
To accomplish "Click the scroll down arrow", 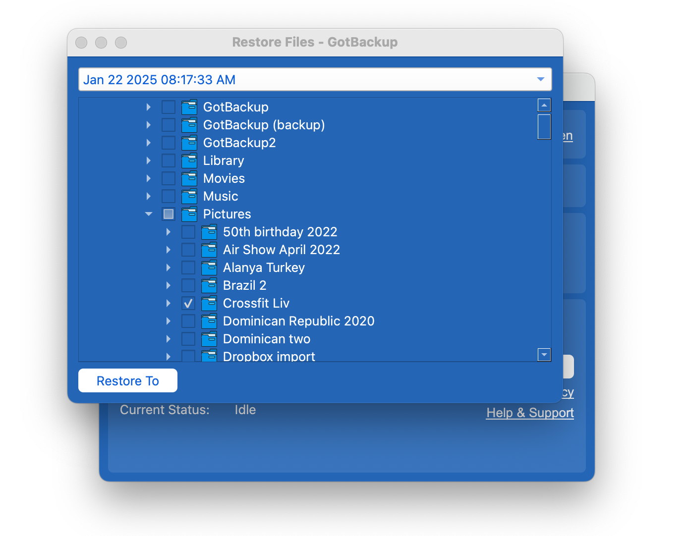I will 544,354.
